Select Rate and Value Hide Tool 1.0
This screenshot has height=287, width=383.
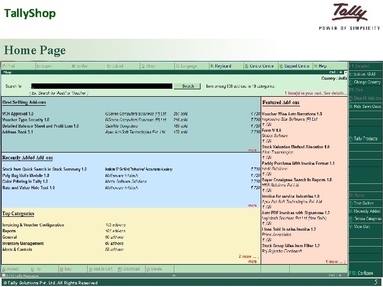pos(28,188)
